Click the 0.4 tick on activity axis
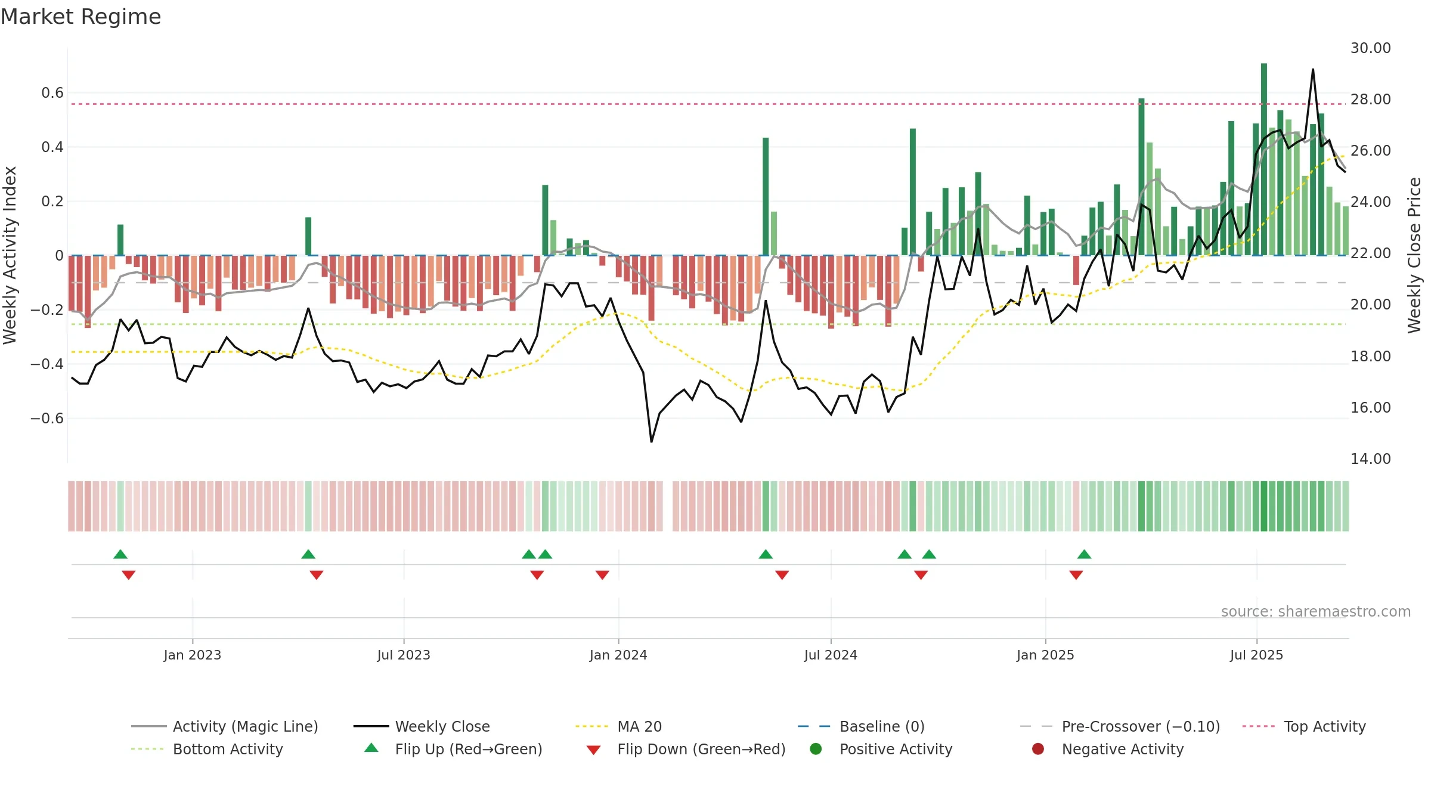 click(x=52, y=147)
